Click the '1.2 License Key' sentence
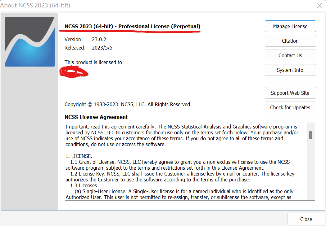This screenshot has width=326, height=226. (x=180, y=177)
